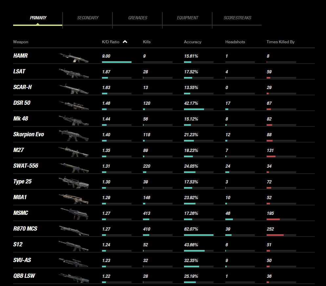Click the SWAT-556 rifle icon
Image resolution: width=326 pixels, height=286 pixels.
pyautogui.click(x=74, y=167)
